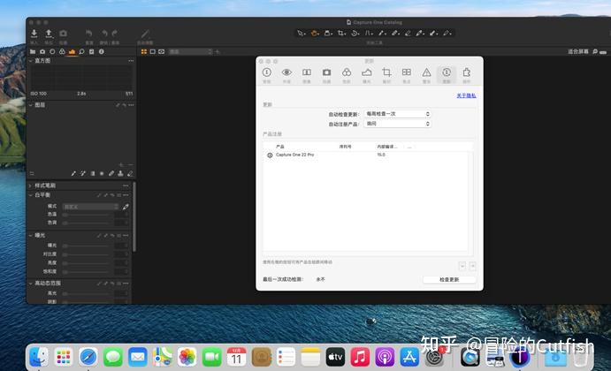Open Photos app from the Dock
This screenshot has width=611, height=371.
click(187, 357)
